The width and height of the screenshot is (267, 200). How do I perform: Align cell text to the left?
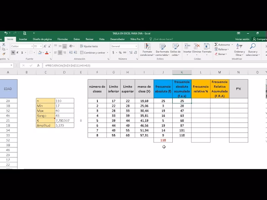tap(55, 53)
